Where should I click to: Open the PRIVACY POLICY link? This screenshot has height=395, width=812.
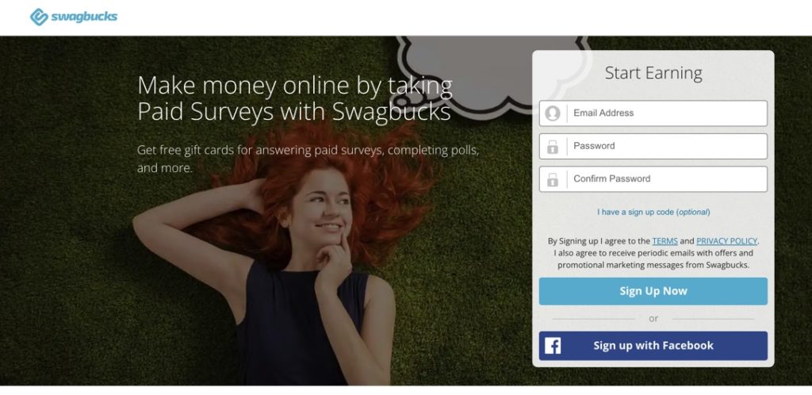(x=726, y=240)
